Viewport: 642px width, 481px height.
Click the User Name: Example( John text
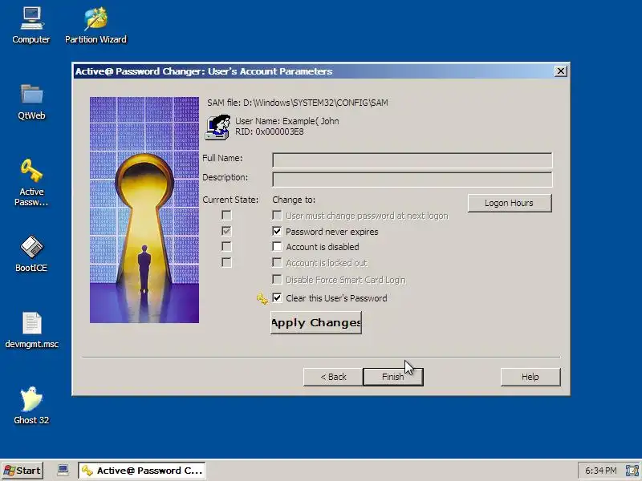(287, 121)
